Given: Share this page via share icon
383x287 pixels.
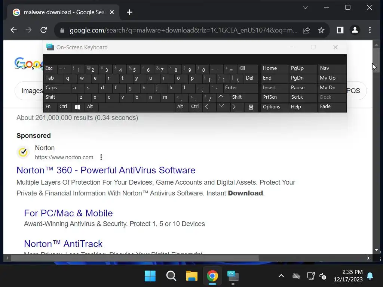Looking at the screenshot, I should tap(306, 30).
